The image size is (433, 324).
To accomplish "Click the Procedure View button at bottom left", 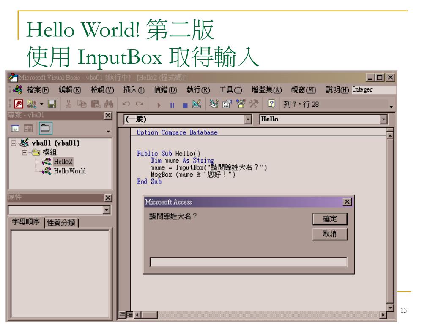I will pyautogui.click(x=122, y=315).
